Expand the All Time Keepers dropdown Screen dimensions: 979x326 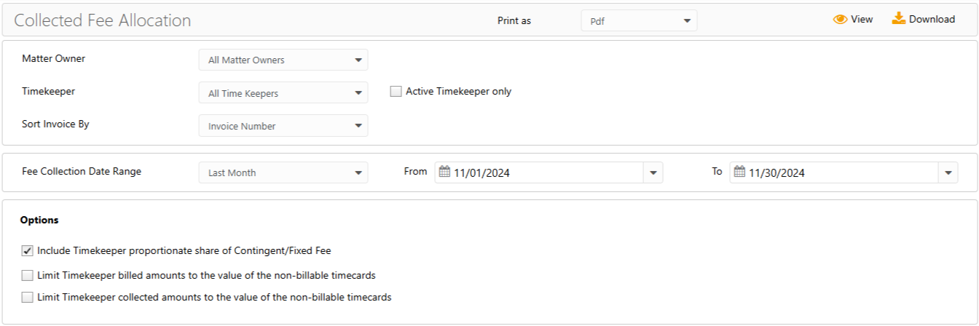pyautogui.click(x=283, y=93)
